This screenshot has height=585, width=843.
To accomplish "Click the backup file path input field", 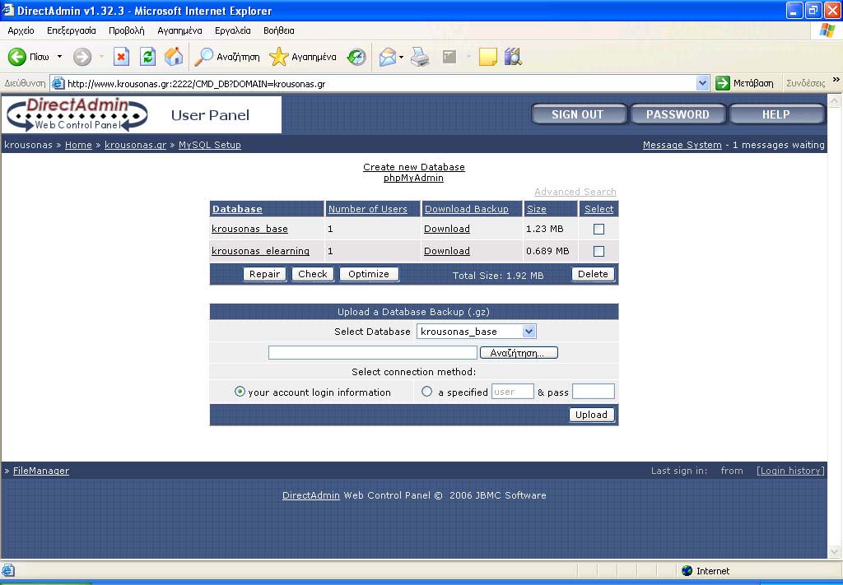I will tap(373, 352).
